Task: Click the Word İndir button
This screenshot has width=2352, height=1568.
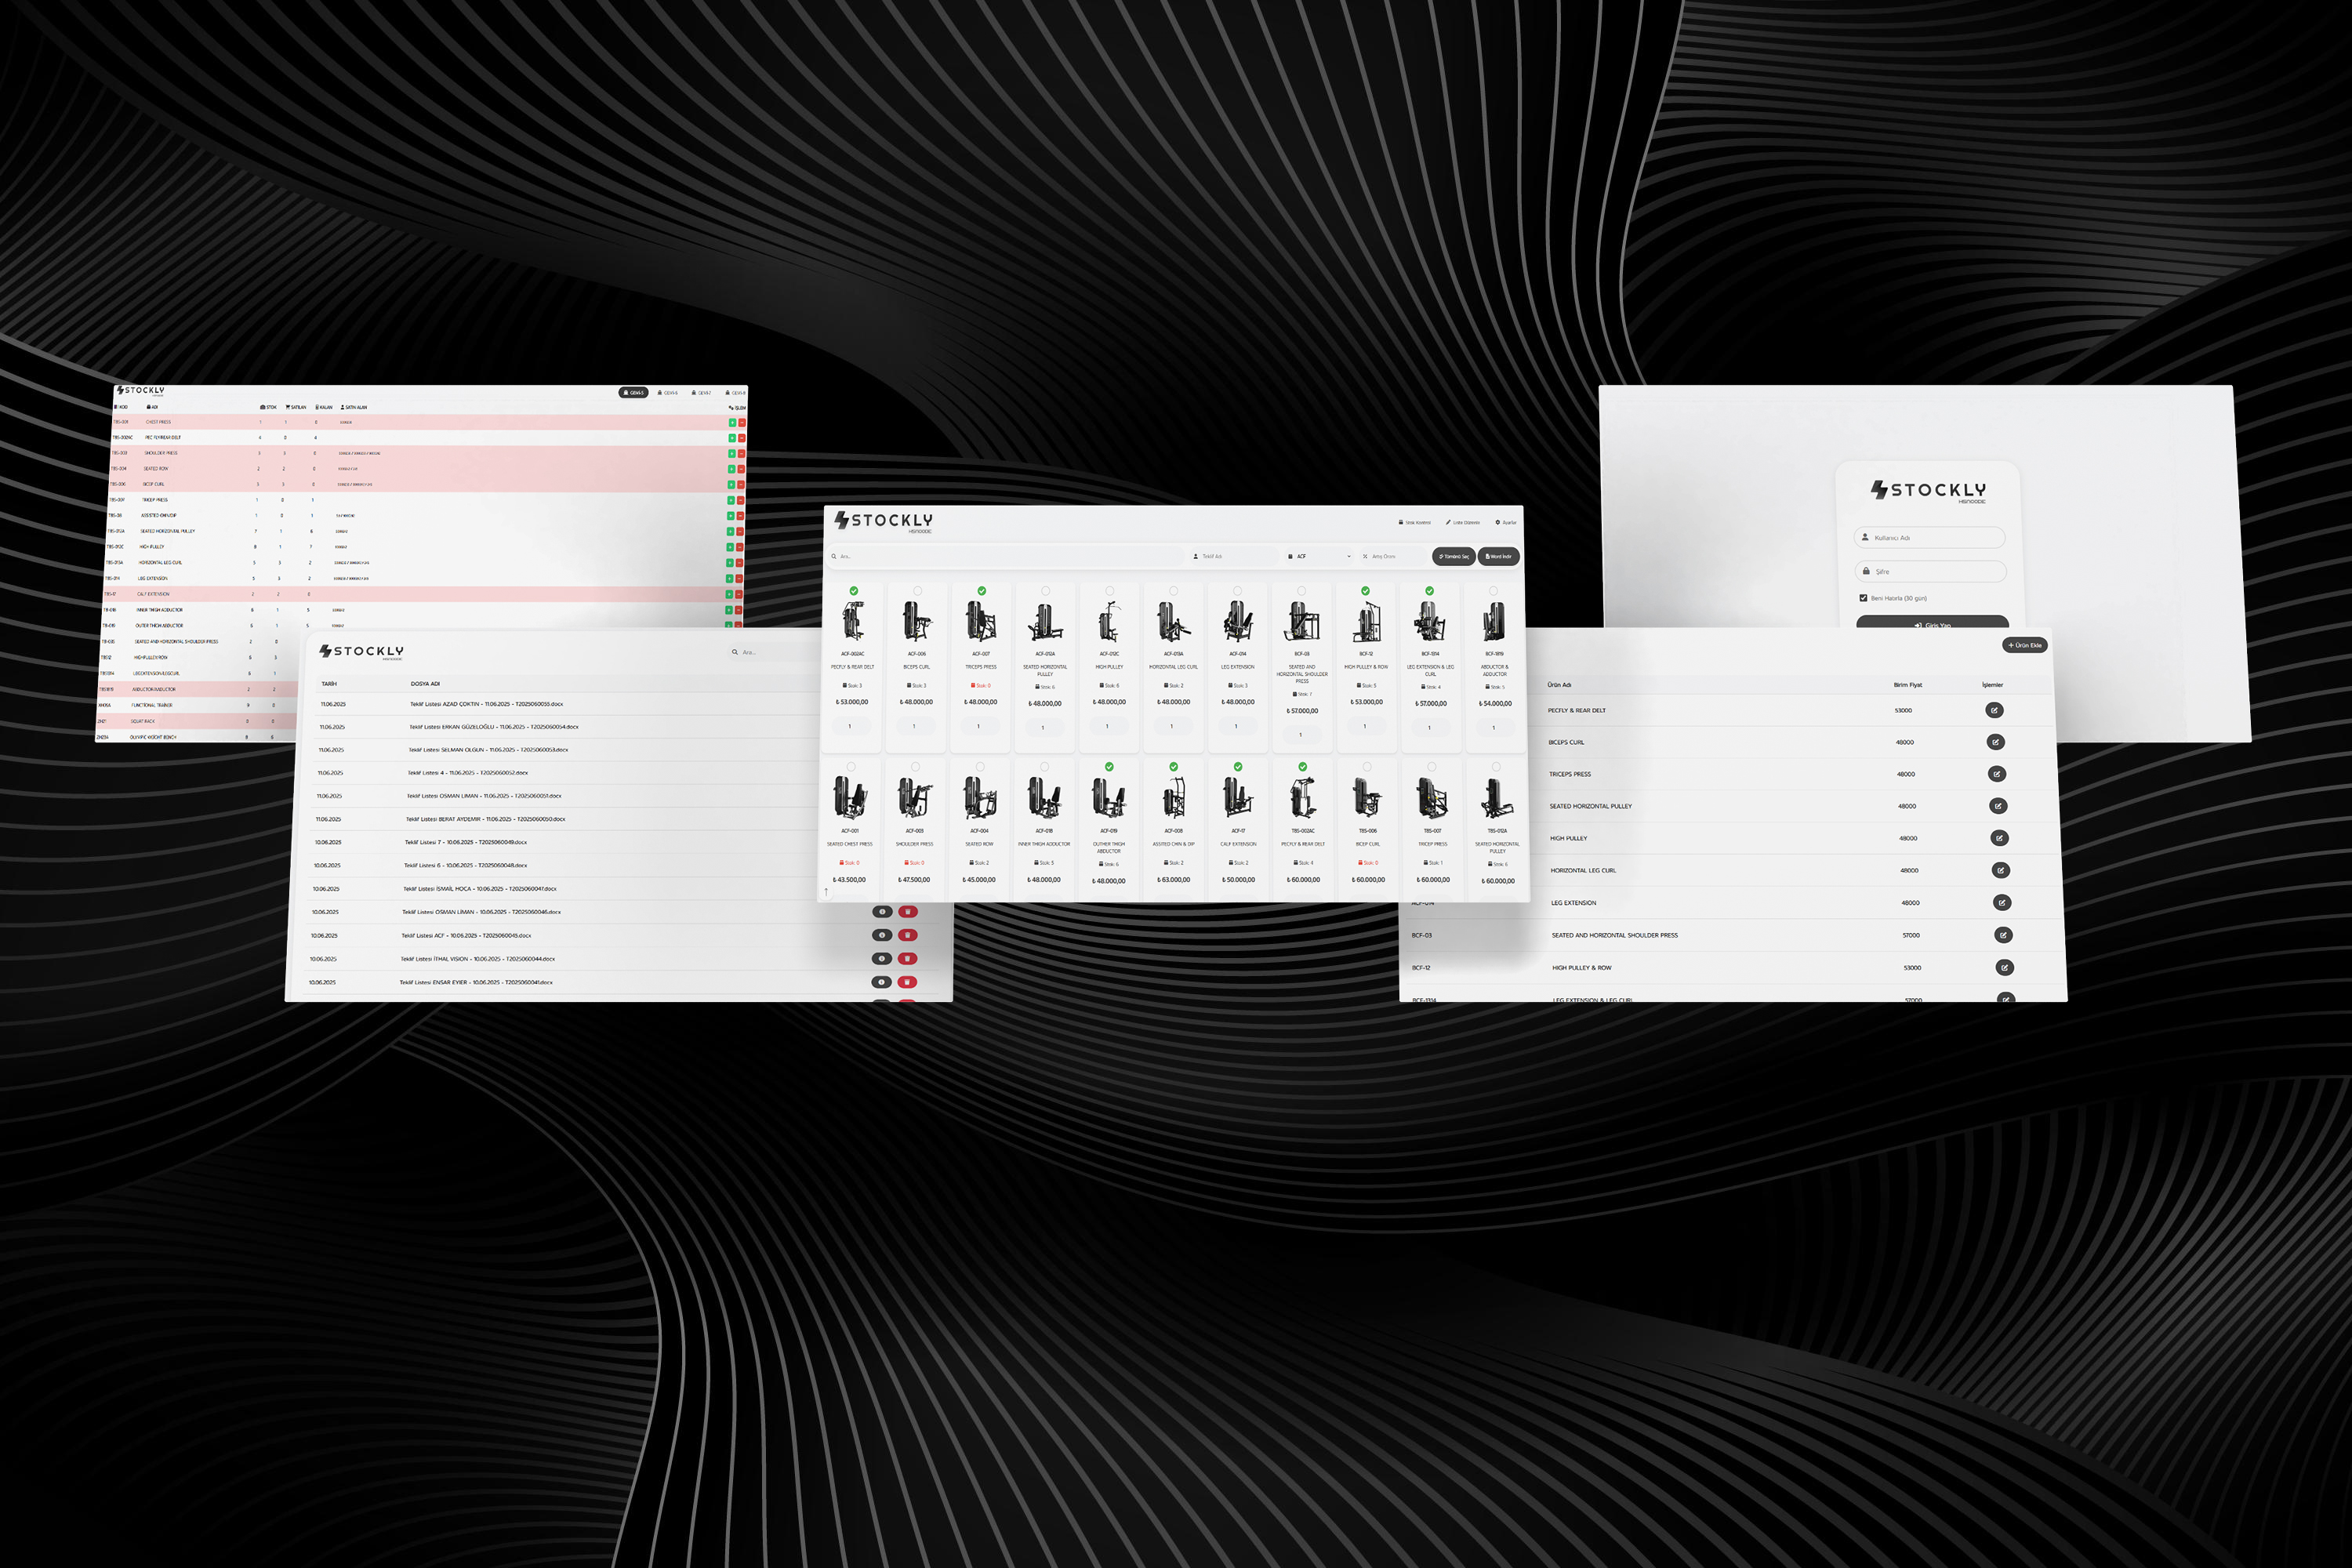Action: tap(1499, 556)
